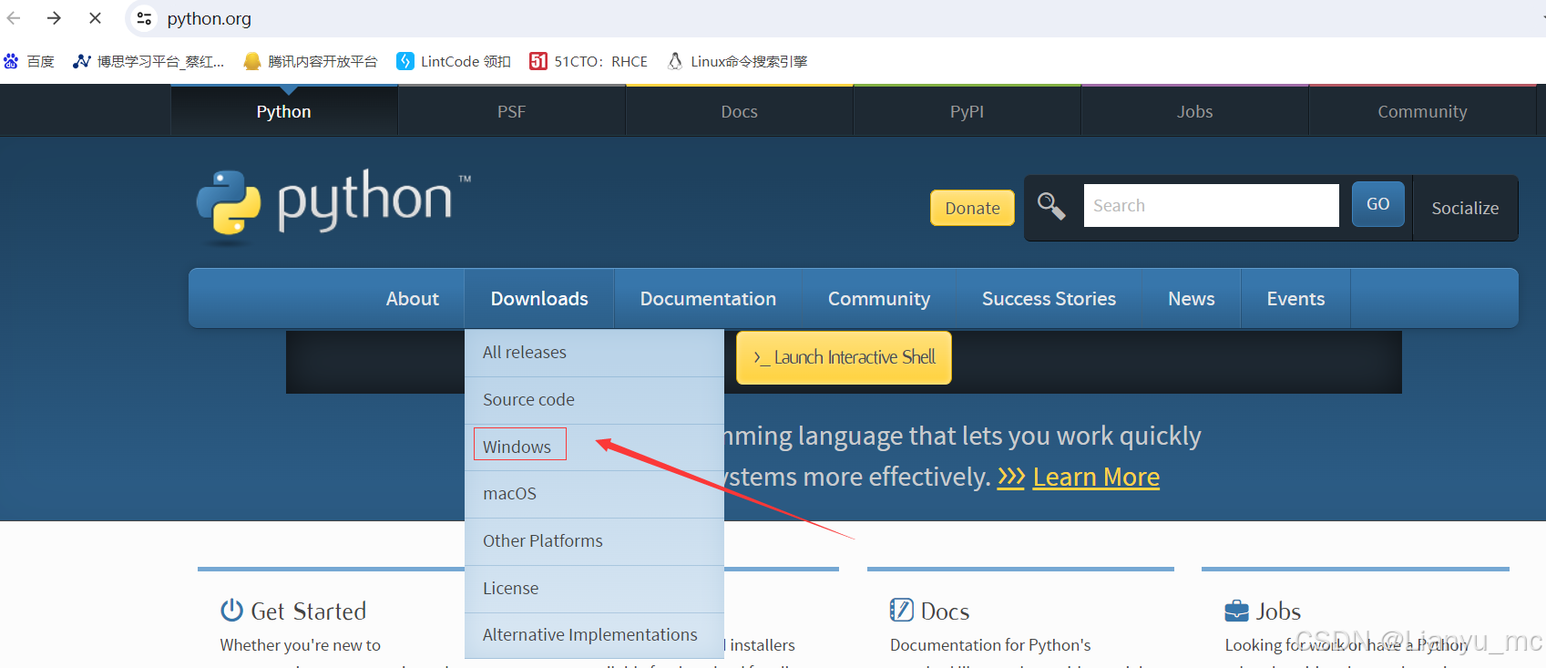
Task: Open site information icon beside python.org
Action: (x=144, y=18)
